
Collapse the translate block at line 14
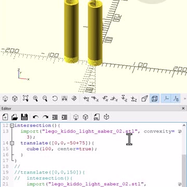12,143
